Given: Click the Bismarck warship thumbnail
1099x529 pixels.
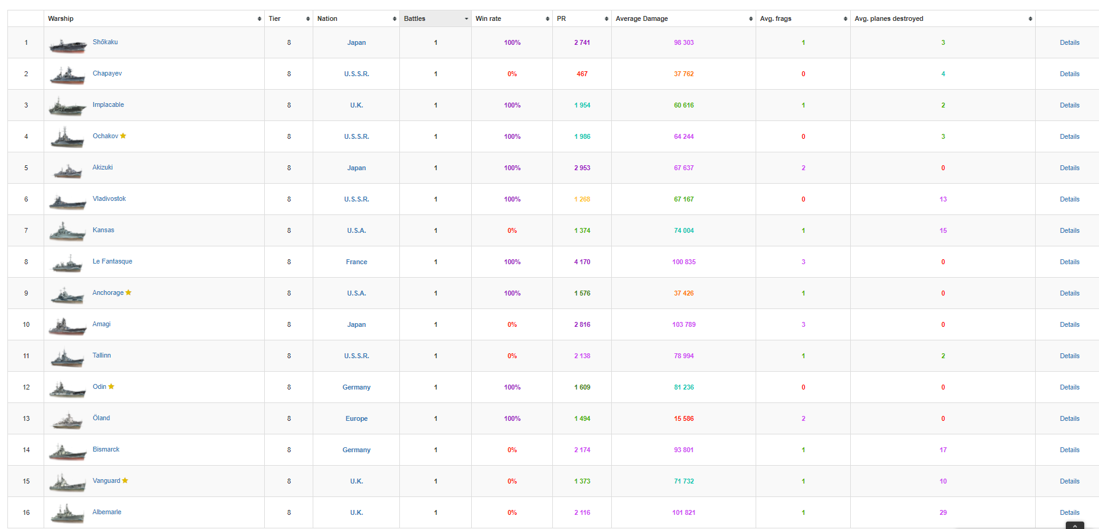Looking at the screenshot, I should tap(68, 452).
